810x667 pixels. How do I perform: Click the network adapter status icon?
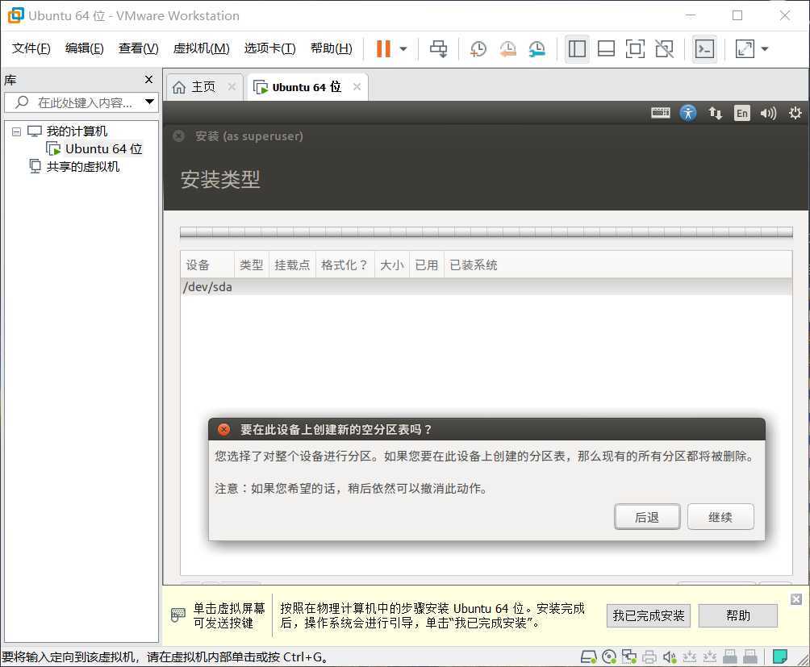628,657
